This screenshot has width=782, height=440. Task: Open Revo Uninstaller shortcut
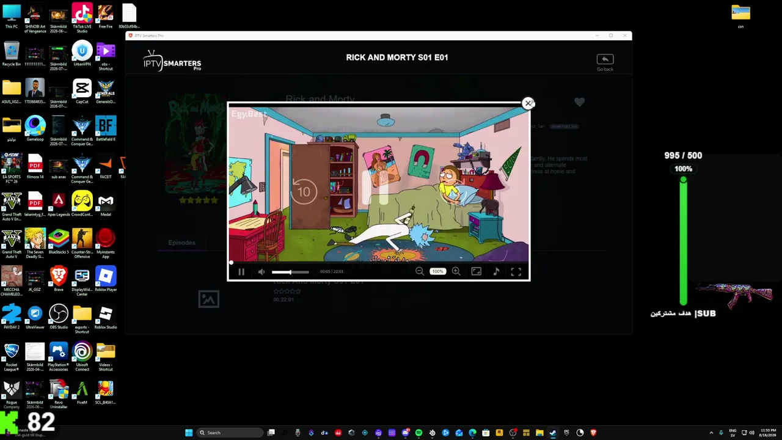[x=59, y=394]
